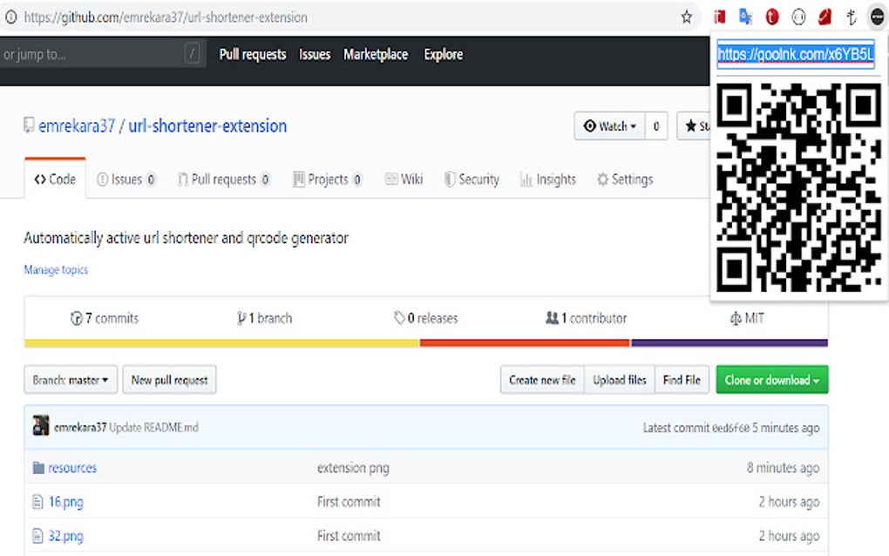Open the Clone or download dropdown
Viewport: 889px width, 556px height.
coord(771,379)
